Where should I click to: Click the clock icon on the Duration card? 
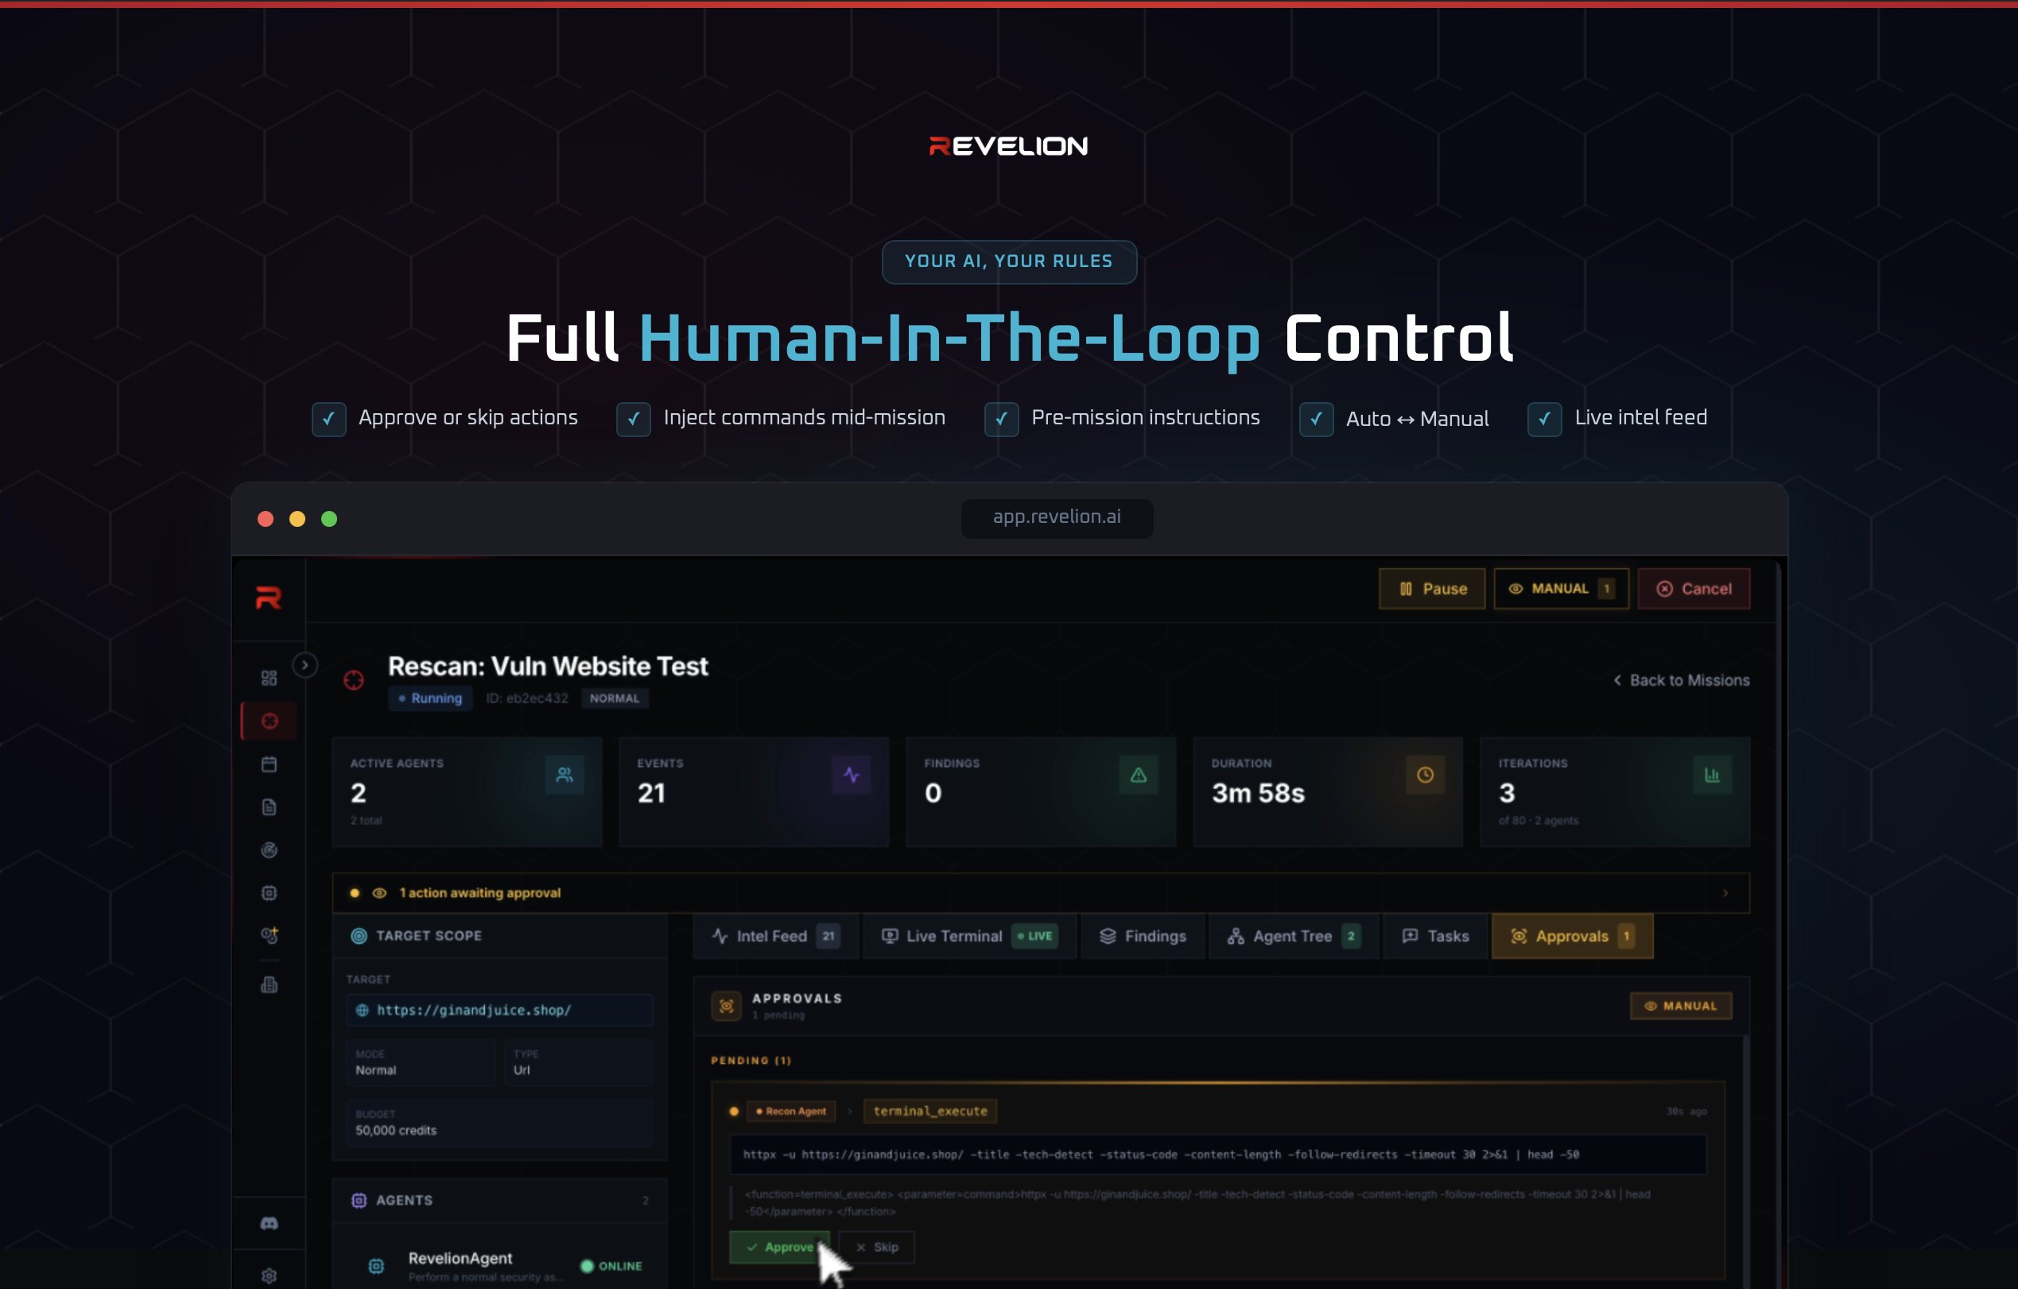pyautogui.click(x=1425, y=775)
